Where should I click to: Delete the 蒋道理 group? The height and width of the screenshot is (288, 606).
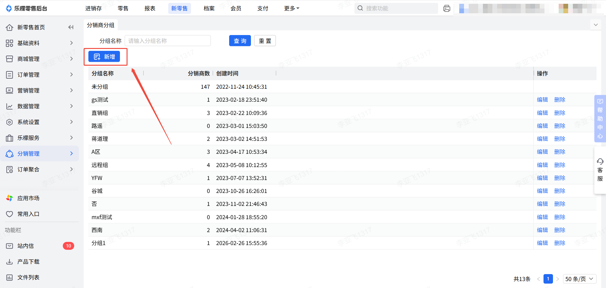(x=560, y=139)
